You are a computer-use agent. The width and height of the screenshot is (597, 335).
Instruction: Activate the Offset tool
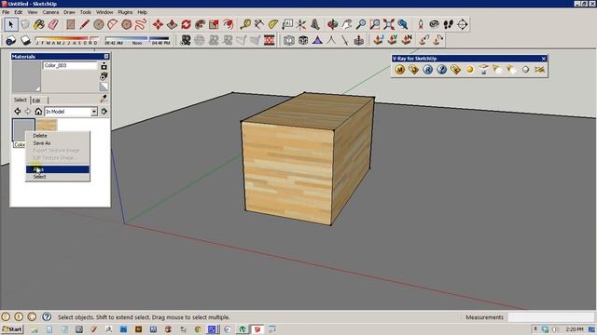pos(228,25)
